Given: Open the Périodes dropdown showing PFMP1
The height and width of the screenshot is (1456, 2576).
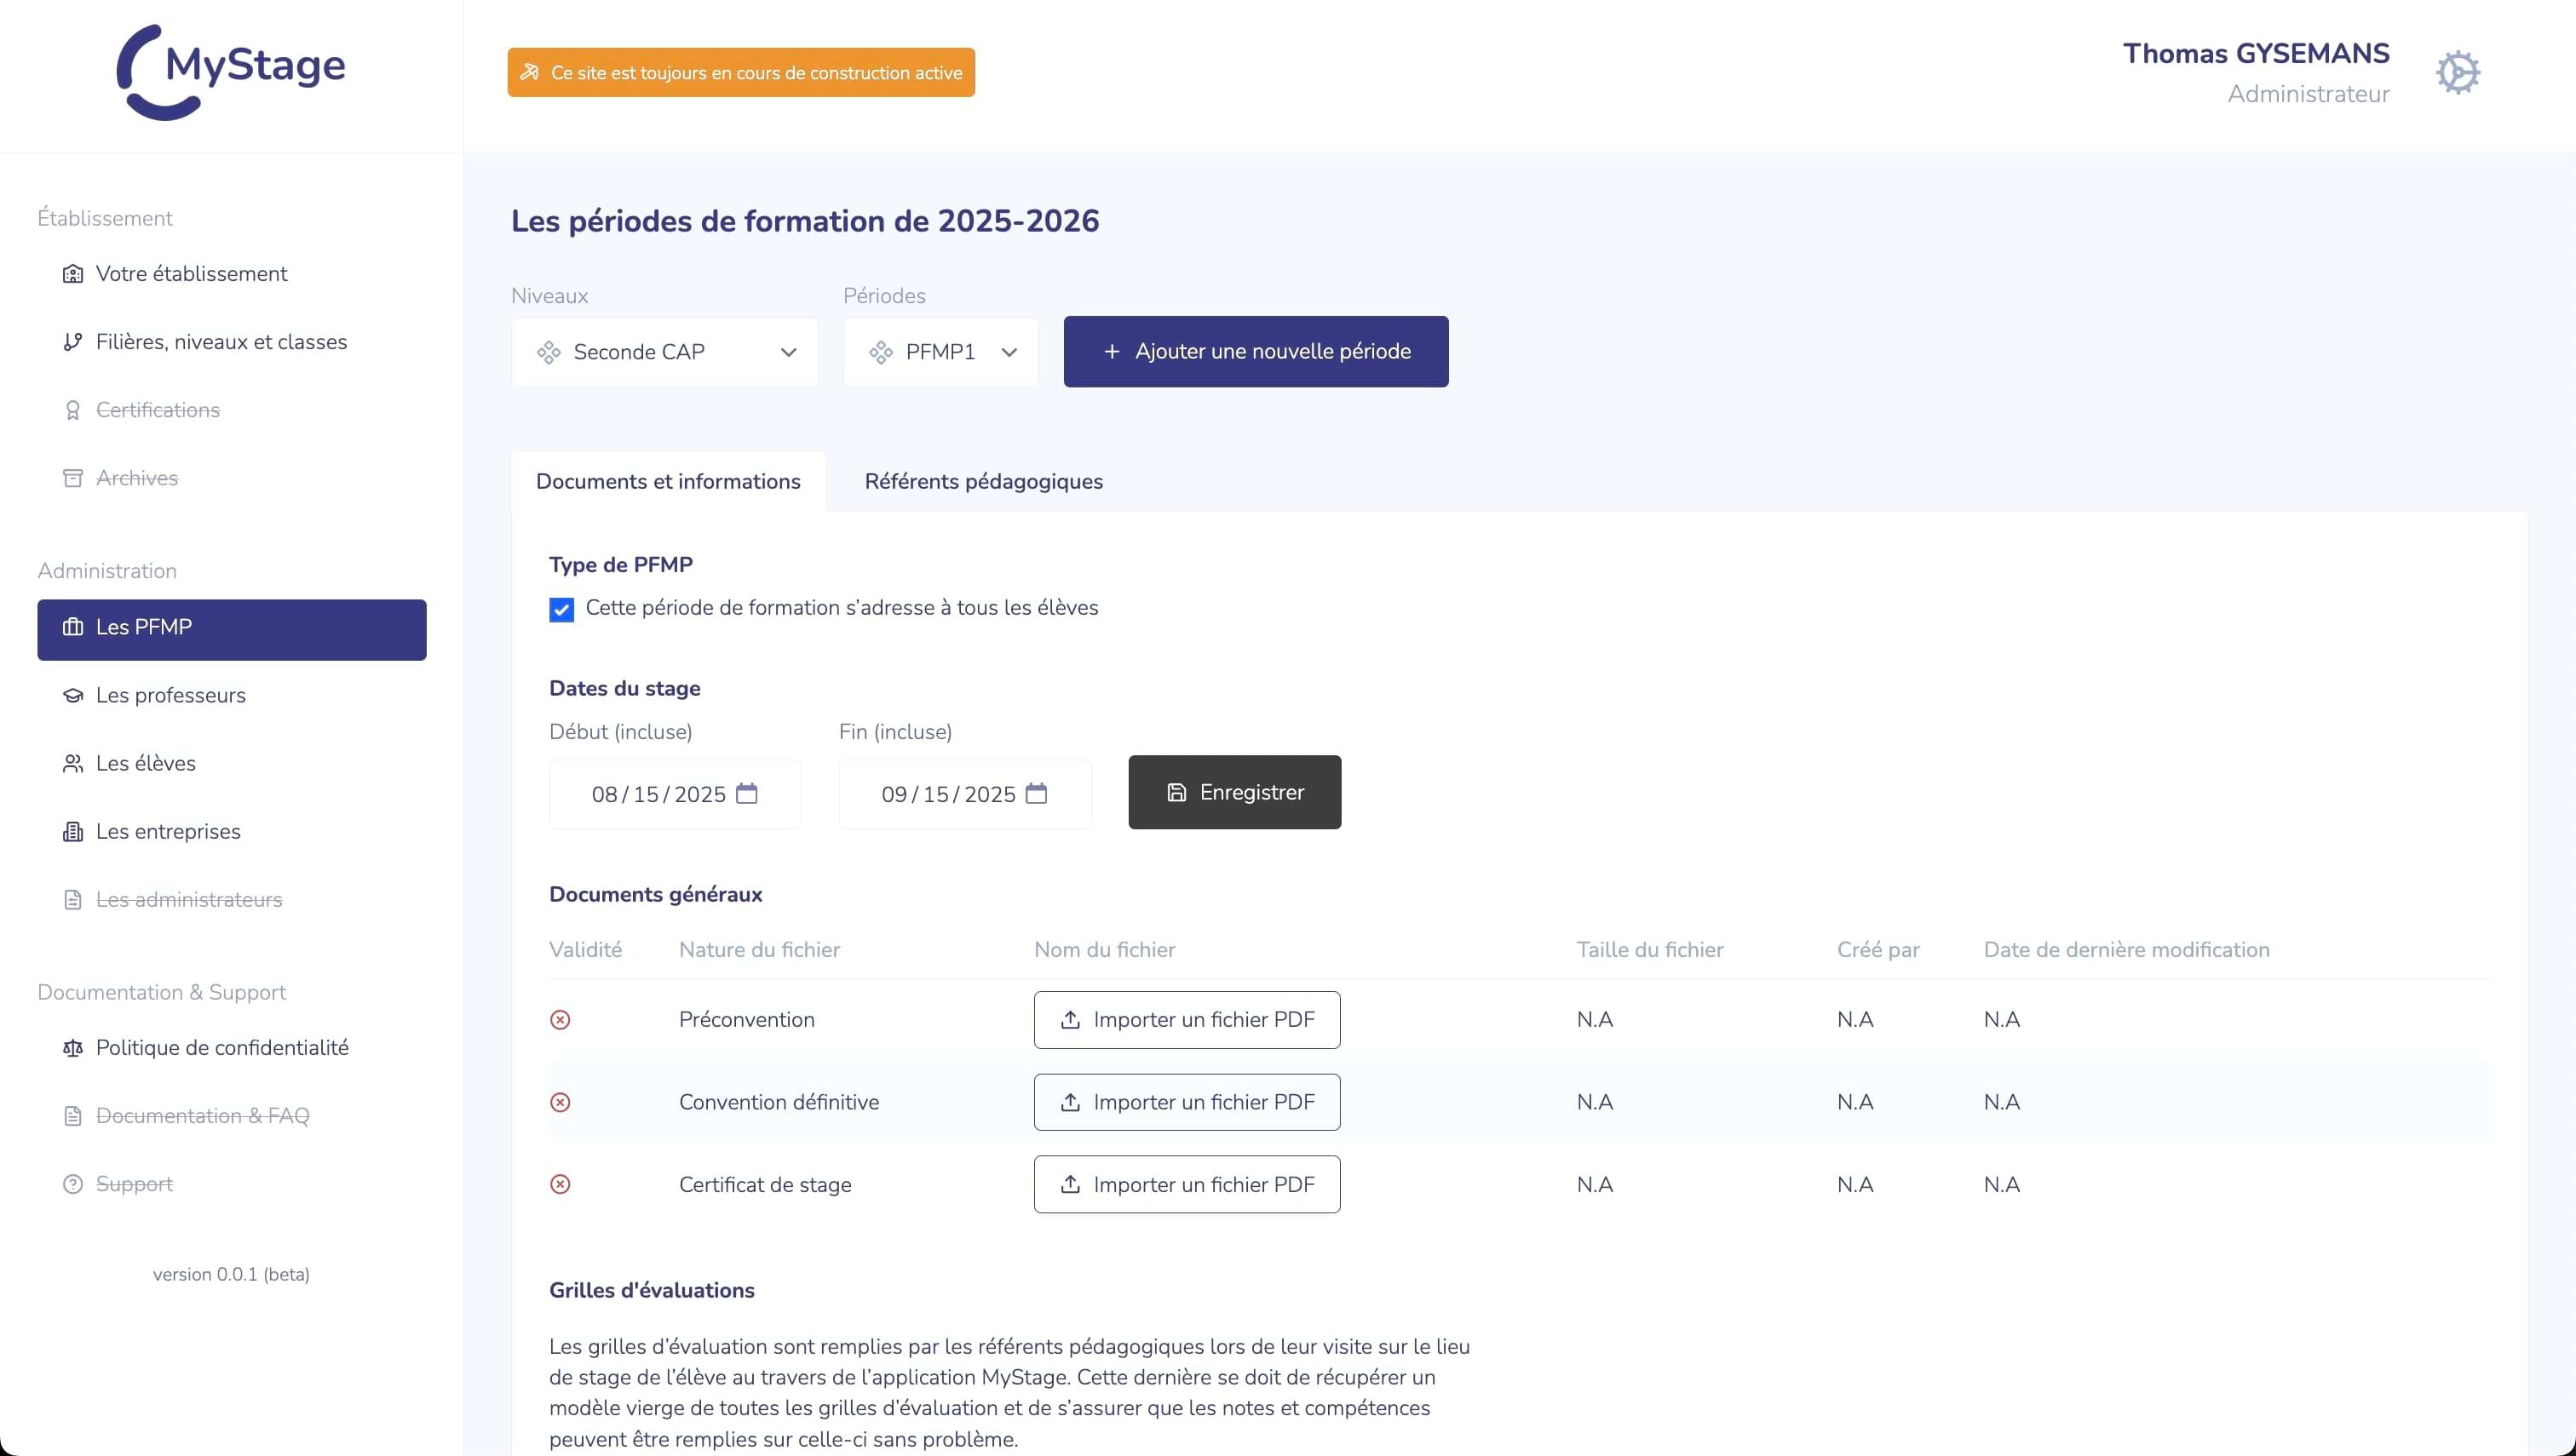Looking at the screenshot, I should coord(940,352).
